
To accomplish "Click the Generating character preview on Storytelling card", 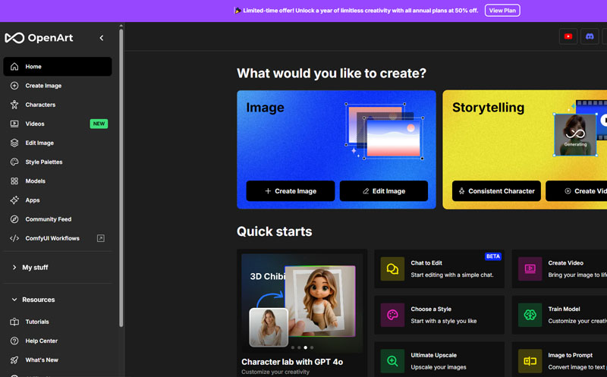I will pos(575,134).
